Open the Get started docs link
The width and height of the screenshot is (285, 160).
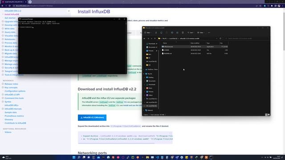click(x=10, y=18)
